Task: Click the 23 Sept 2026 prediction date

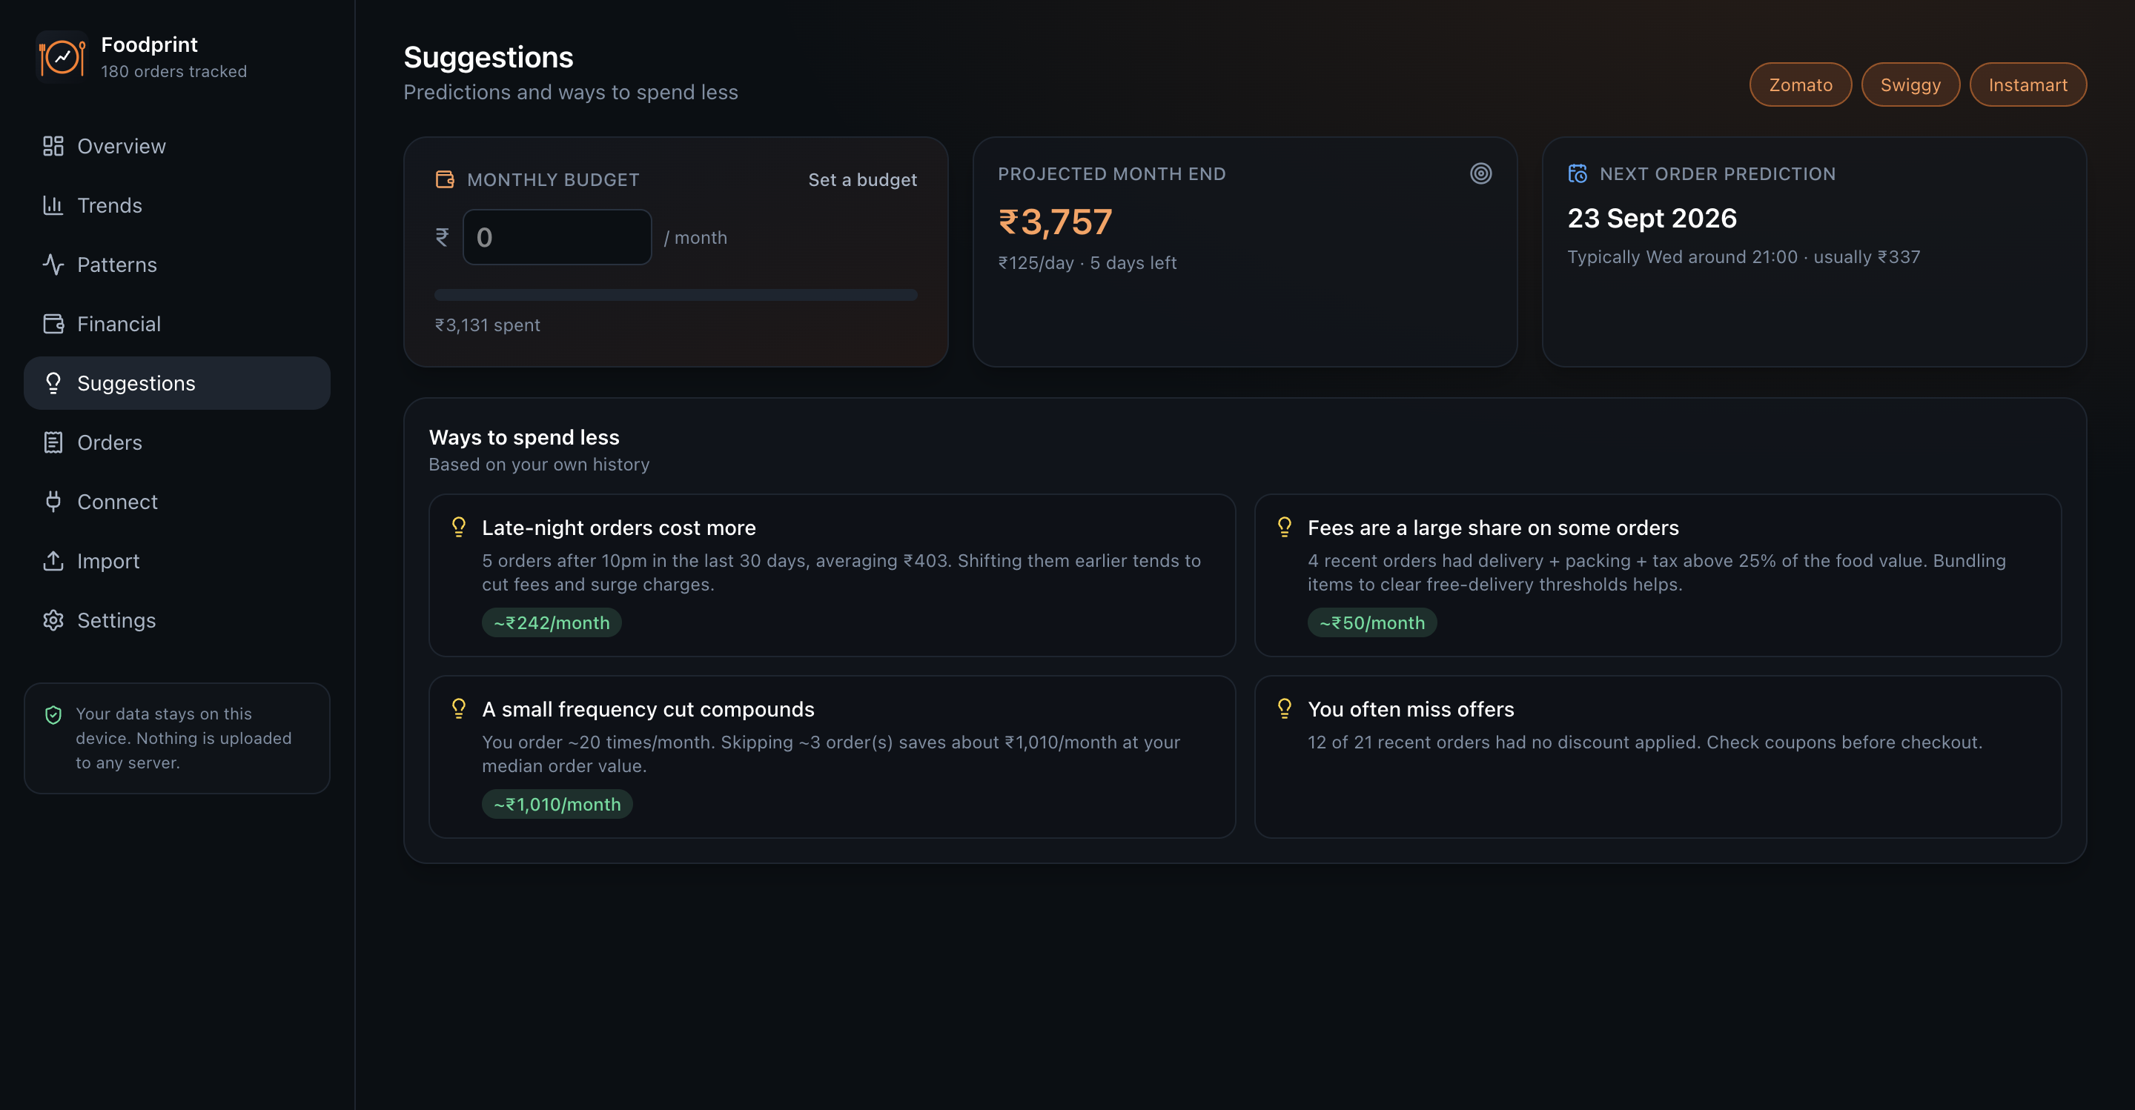Action: coord(1652,218)
